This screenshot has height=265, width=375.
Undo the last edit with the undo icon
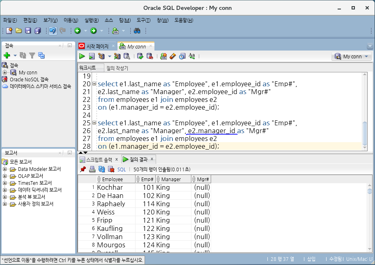pos(53,31)
